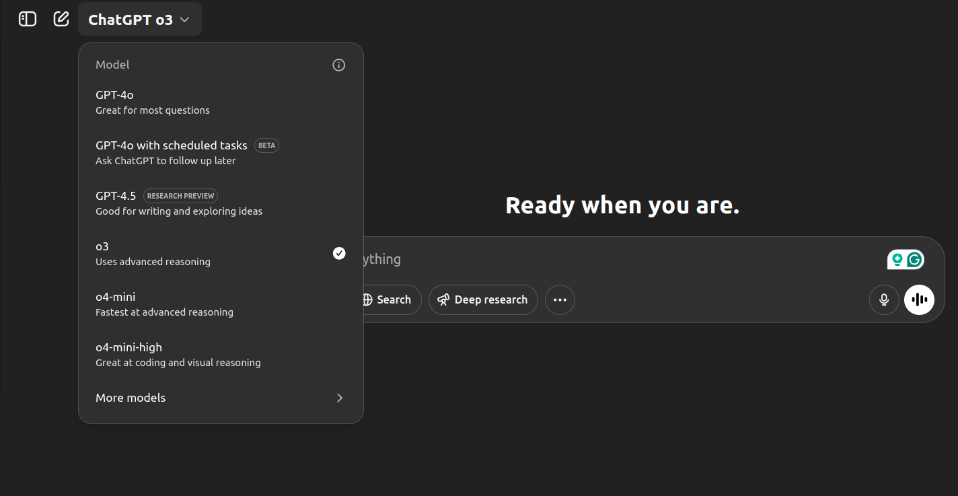The width and height of the screenshot is (958, 496).
Task: Open model info circle icon
Action: [x=339, y=65]
